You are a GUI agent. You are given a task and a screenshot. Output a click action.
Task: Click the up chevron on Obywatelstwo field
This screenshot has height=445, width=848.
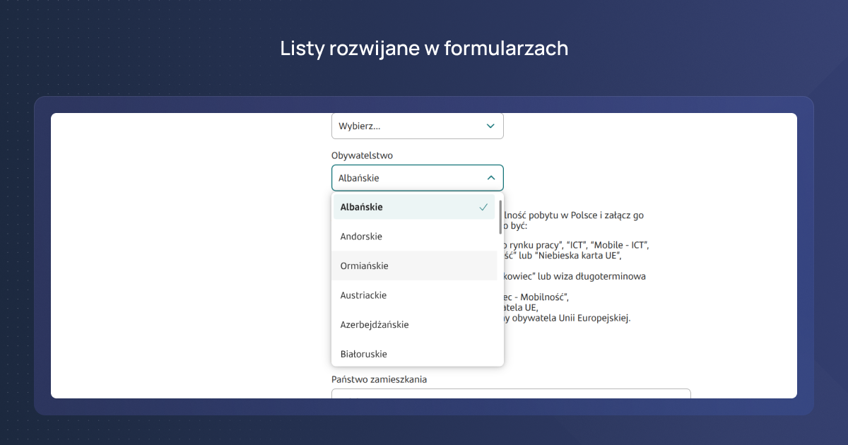(x=490, y=177)
